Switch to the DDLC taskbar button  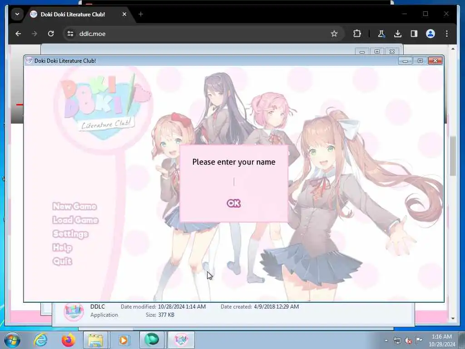(x=181, y=340)
